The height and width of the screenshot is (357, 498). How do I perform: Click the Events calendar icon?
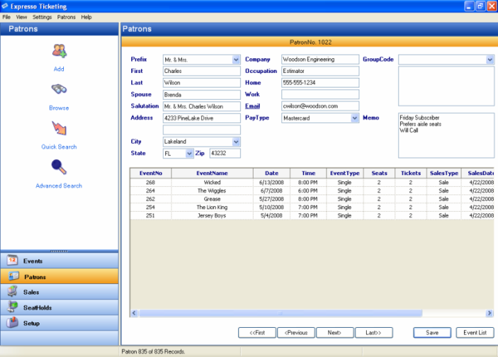click(x=13, y=260)
